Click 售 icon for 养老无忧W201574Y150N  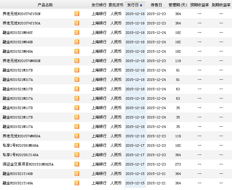point(77,13)
